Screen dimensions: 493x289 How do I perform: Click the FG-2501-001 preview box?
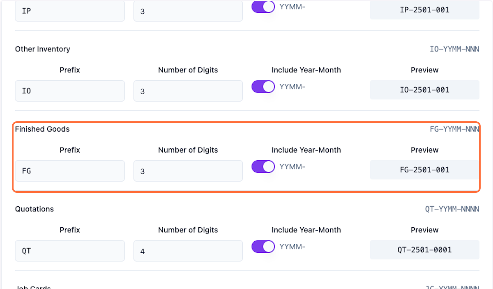[424, 169]
